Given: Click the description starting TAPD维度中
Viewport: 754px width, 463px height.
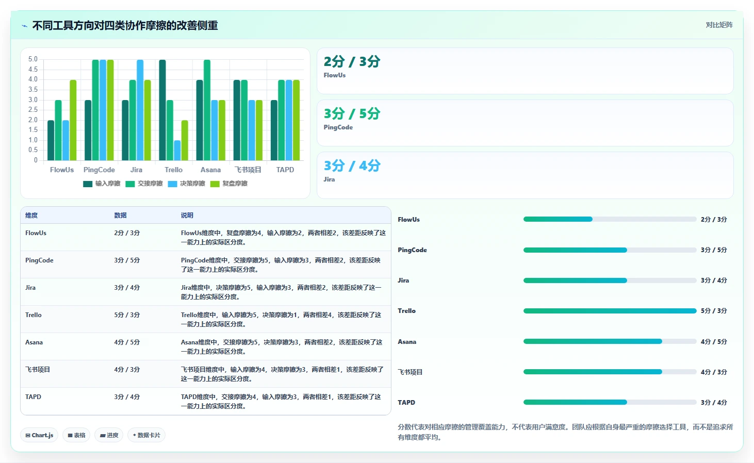Looking at the screenshot, I should [281, 402].
